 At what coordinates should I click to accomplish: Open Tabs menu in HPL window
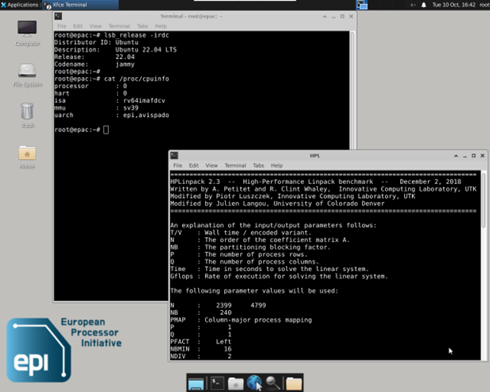pyautogui.click(x=259, y=165)
